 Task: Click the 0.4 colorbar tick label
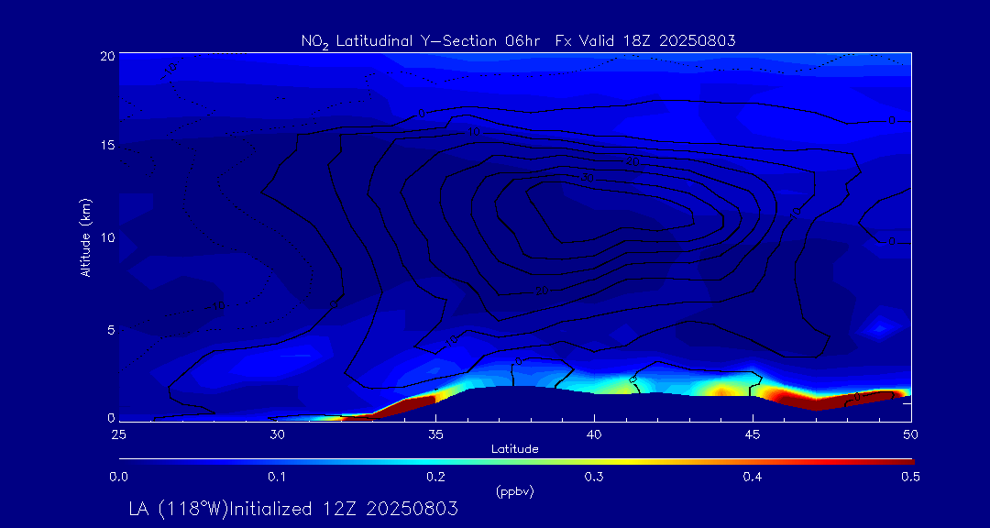753,477
